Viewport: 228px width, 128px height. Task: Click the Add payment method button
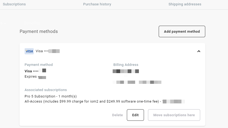pyautogui.click(x=182, y=31)
